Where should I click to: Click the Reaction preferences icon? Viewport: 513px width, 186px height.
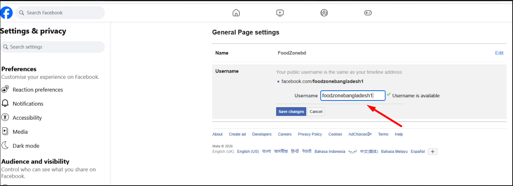(x=5, y=89)
